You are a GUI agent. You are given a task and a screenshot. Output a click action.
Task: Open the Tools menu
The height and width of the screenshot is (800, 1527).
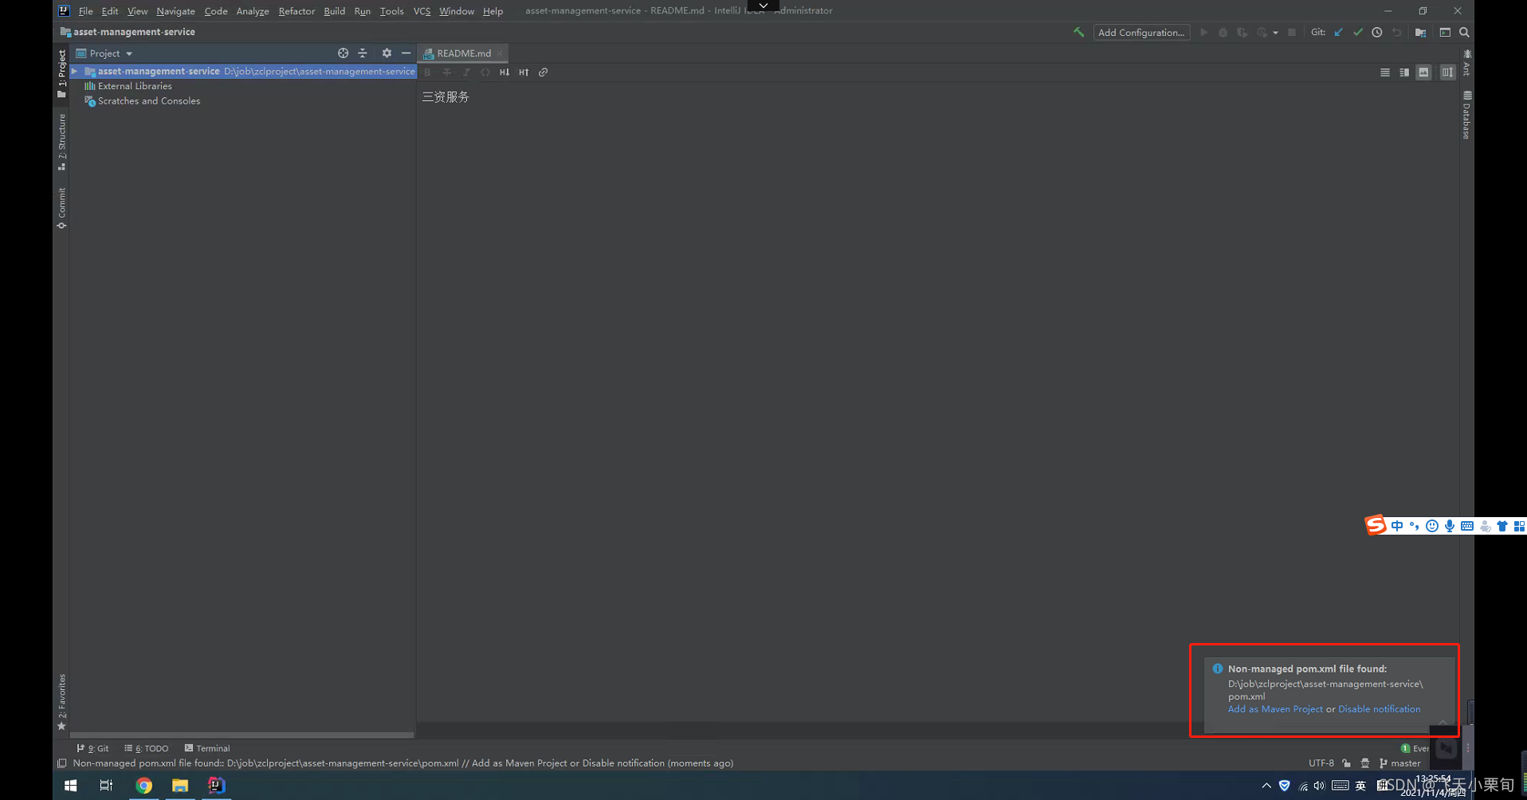[391, 11]
